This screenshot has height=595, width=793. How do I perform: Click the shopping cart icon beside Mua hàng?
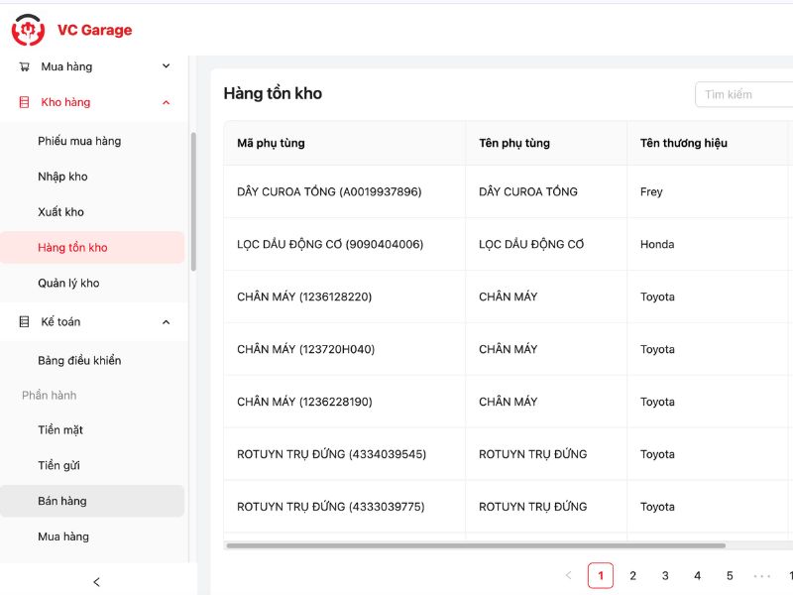24,66
